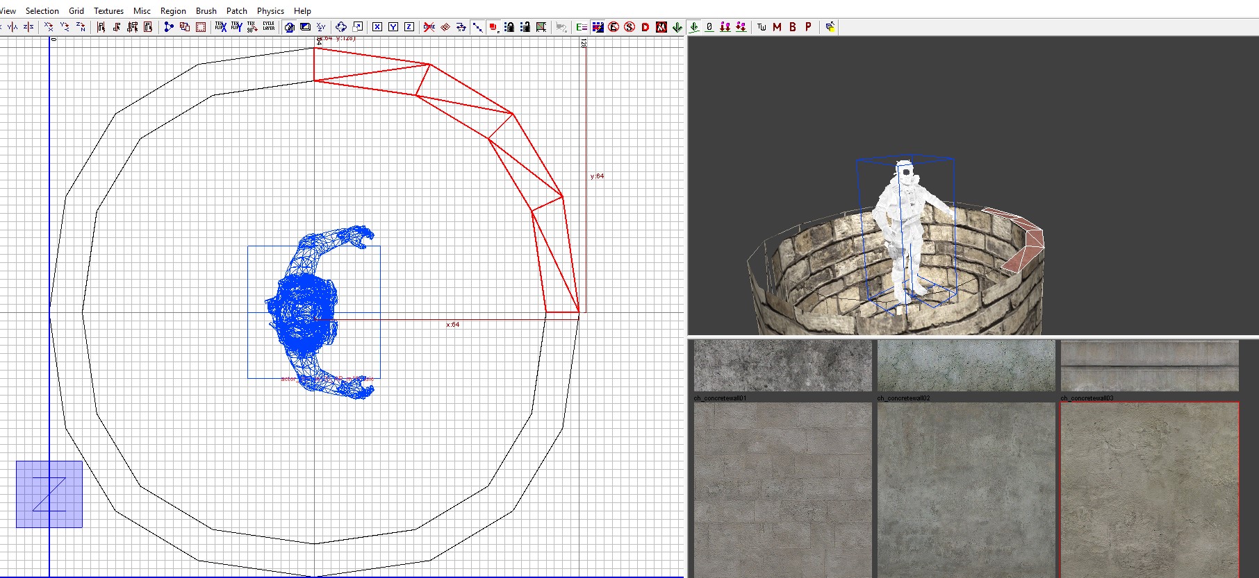Toggle the pressed blue-red striped filter icon
This screenshot has height=578, width=1259.
tap(598, 27)
